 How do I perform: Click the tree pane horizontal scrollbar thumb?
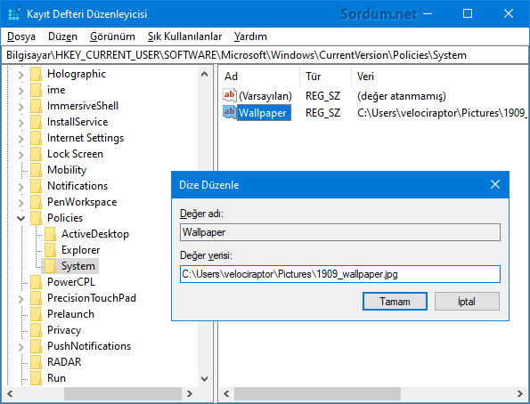tap(123, 393)
